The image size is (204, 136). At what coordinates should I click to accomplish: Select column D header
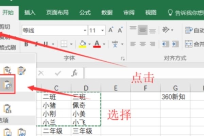(86, 88)
